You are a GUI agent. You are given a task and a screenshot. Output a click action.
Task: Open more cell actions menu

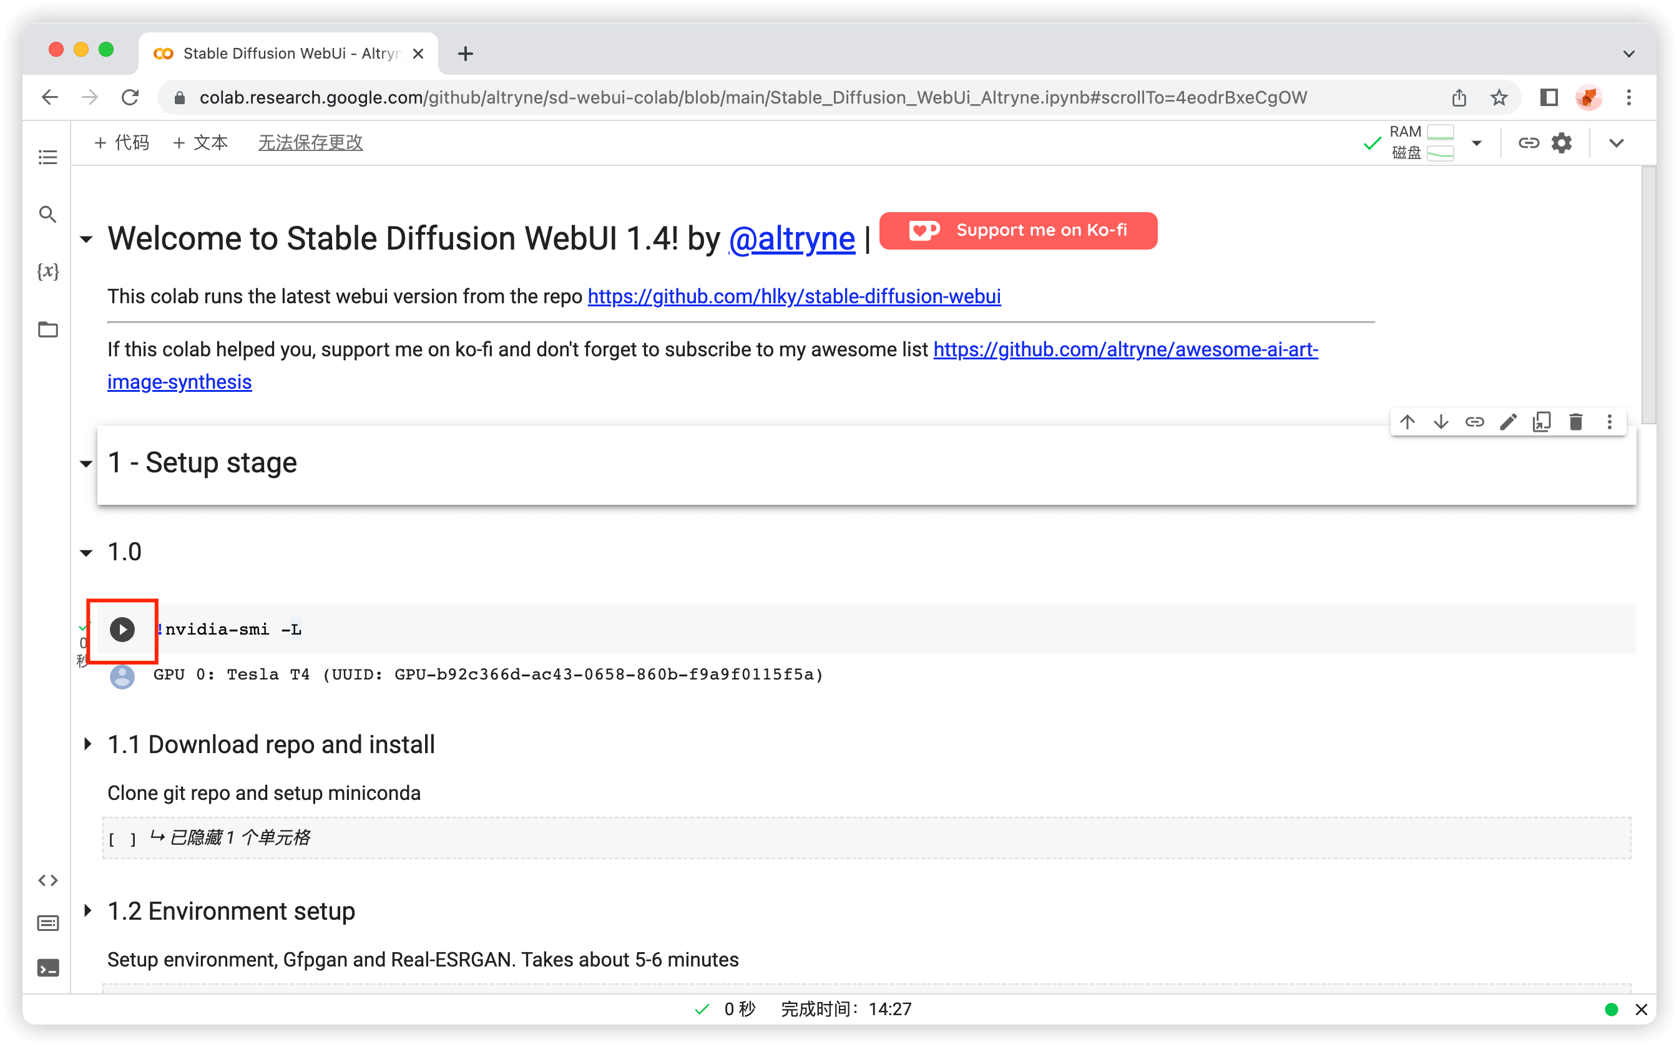click(x=1609, y=422)
